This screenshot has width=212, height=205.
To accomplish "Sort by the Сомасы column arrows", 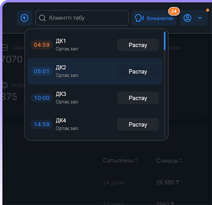I will click(181, 161).
